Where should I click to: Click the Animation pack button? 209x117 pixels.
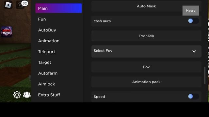(146, 82)
